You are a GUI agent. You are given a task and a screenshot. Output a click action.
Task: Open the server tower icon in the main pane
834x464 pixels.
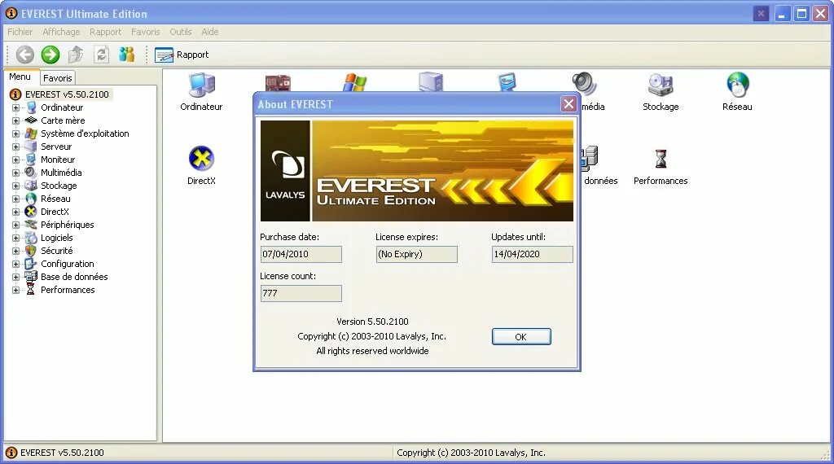[431, 82]
